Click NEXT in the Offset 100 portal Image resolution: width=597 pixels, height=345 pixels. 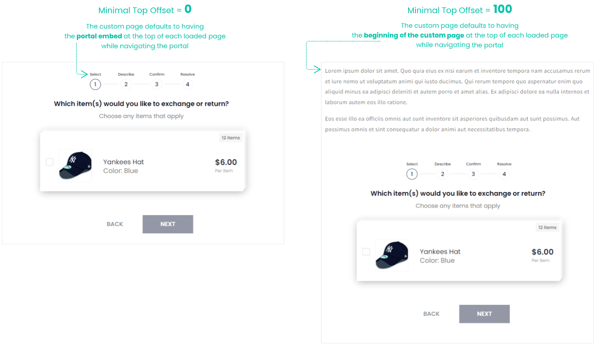click(484, 314)
